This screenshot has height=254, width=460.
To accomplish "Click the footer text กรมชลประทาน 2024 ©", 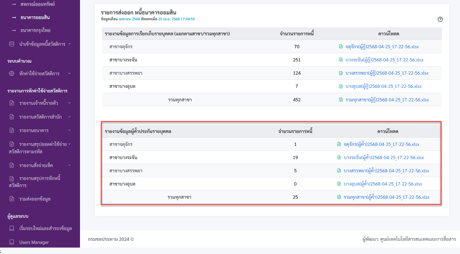I will point(111,239).
